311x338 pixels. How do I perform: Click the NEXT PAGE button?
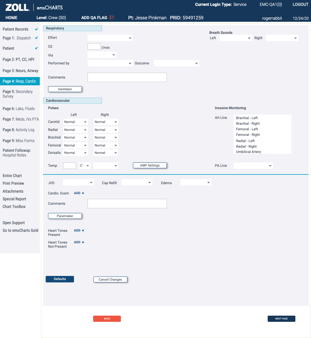[282, 319]
